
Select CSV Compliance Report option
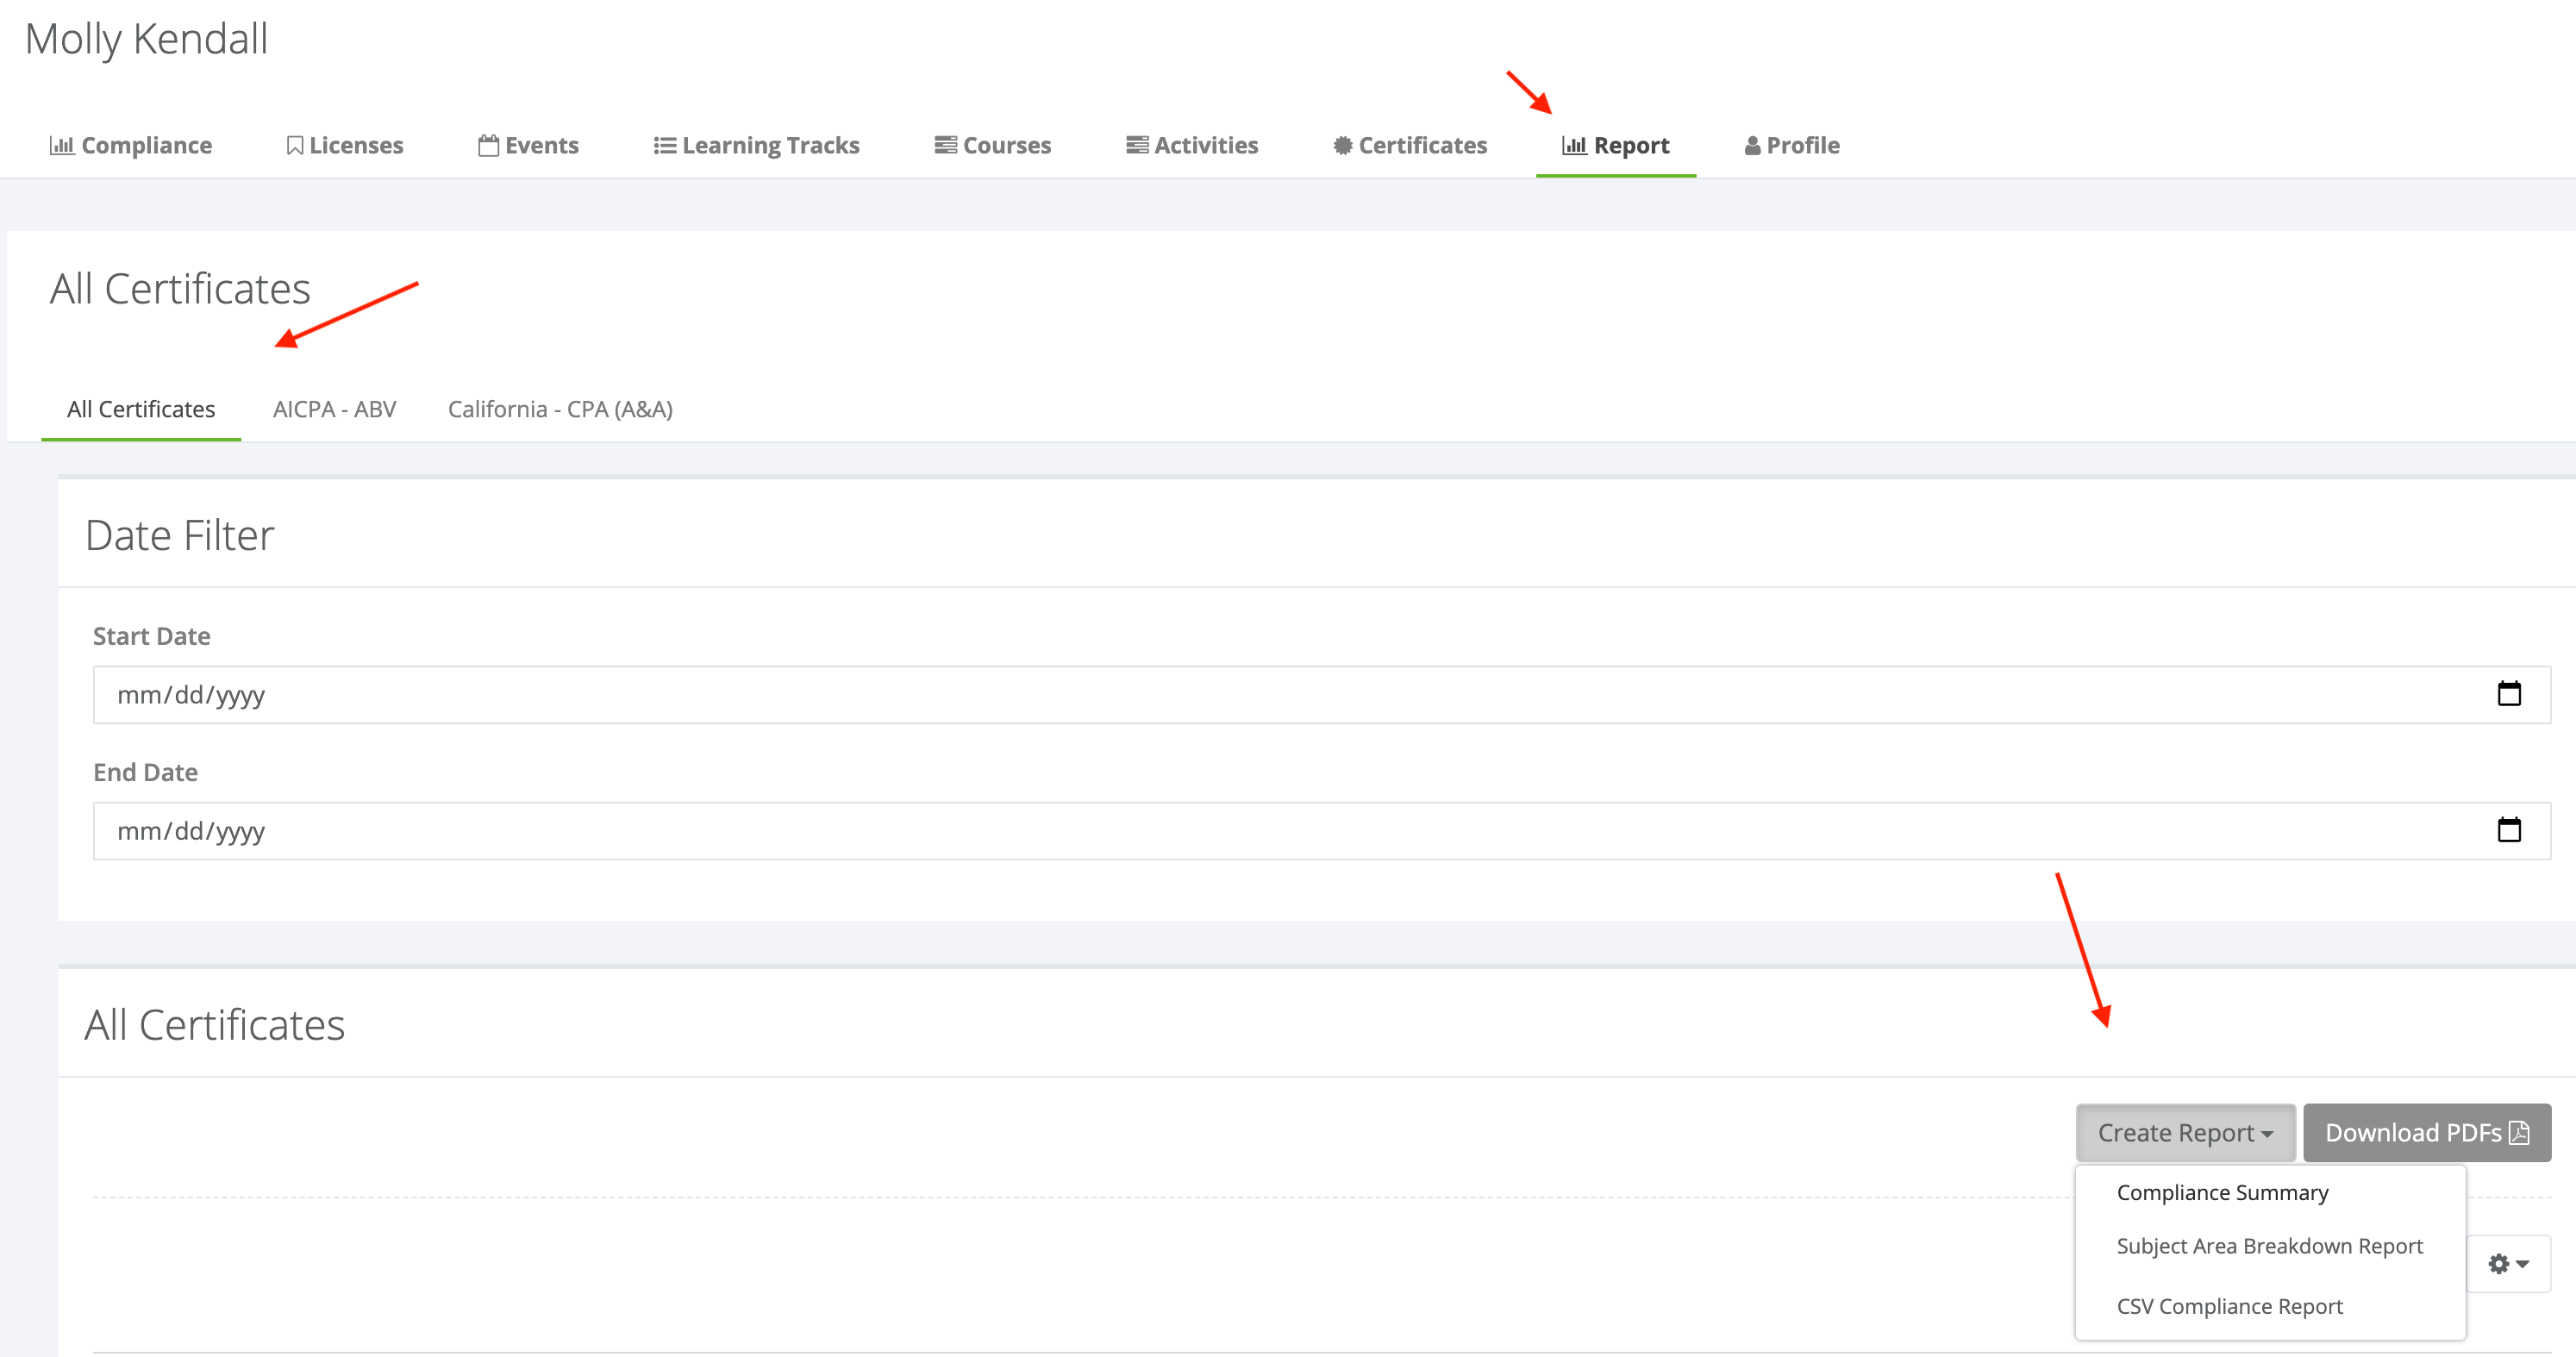click(x=2230, y=1306)
